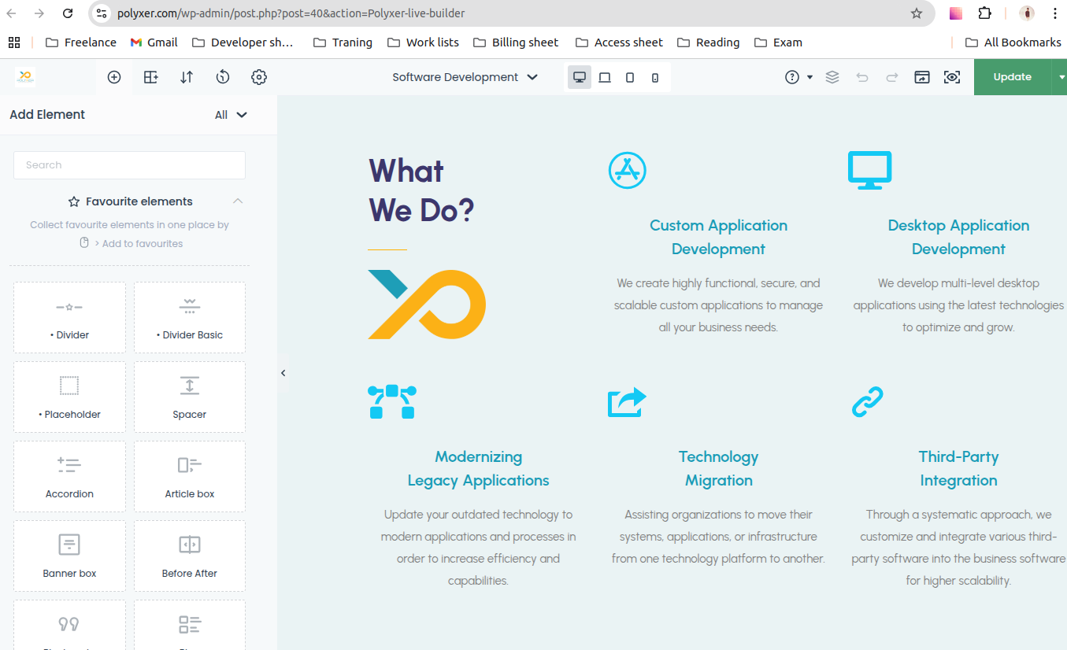The image size is (1067, 650).
Task: Select the Article box element
Action: point(190,476)
